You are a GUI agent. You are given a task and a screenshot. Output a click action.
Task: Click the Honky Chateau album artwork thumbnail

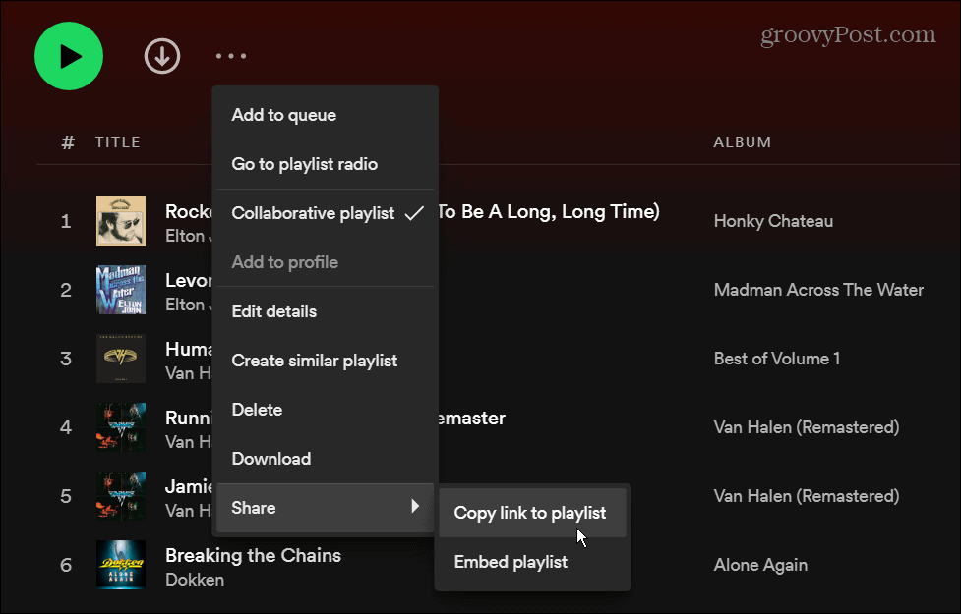(120, 220)
